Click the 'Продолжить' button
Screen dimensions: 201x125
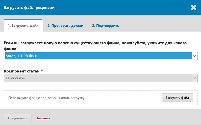[x=18, y=118]
